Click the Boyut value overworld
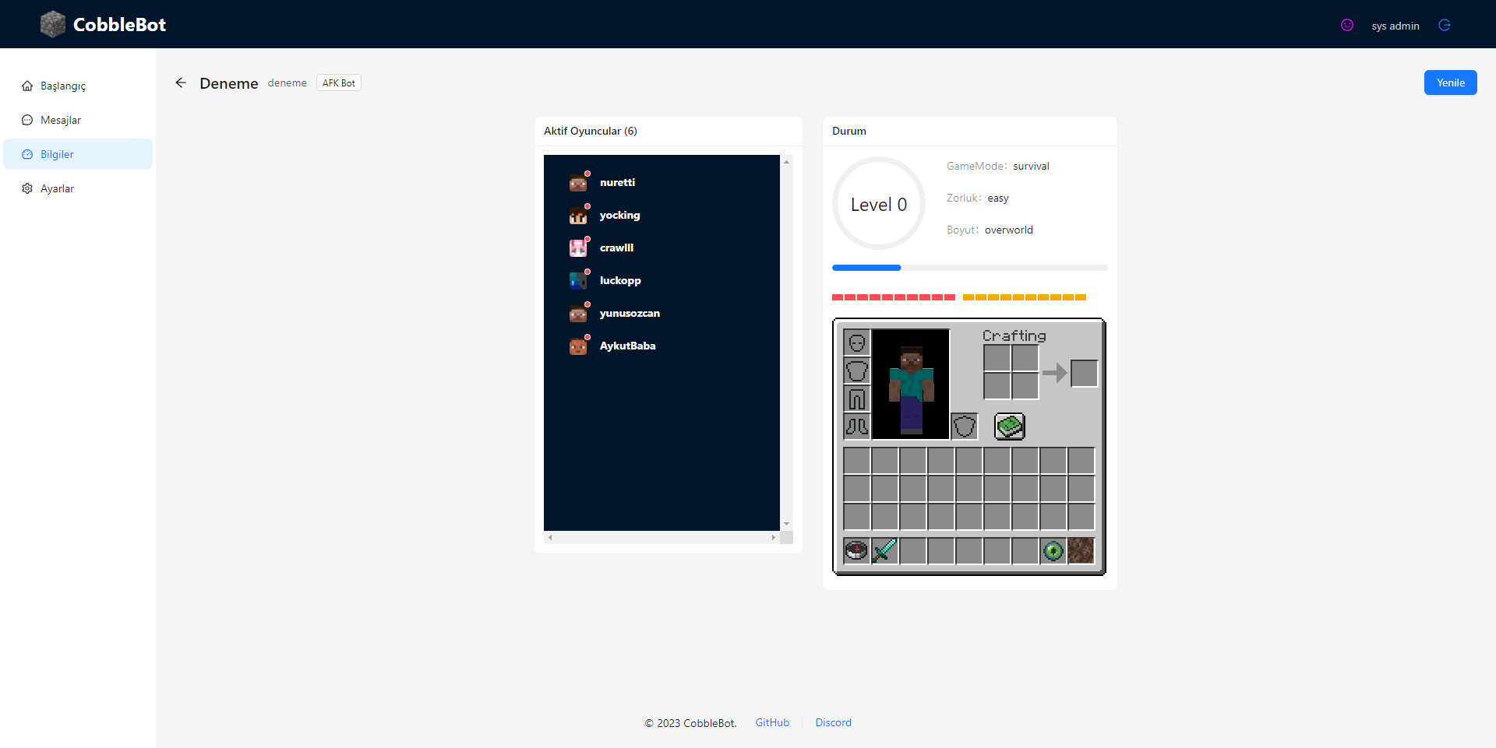 pos(1009,230)
